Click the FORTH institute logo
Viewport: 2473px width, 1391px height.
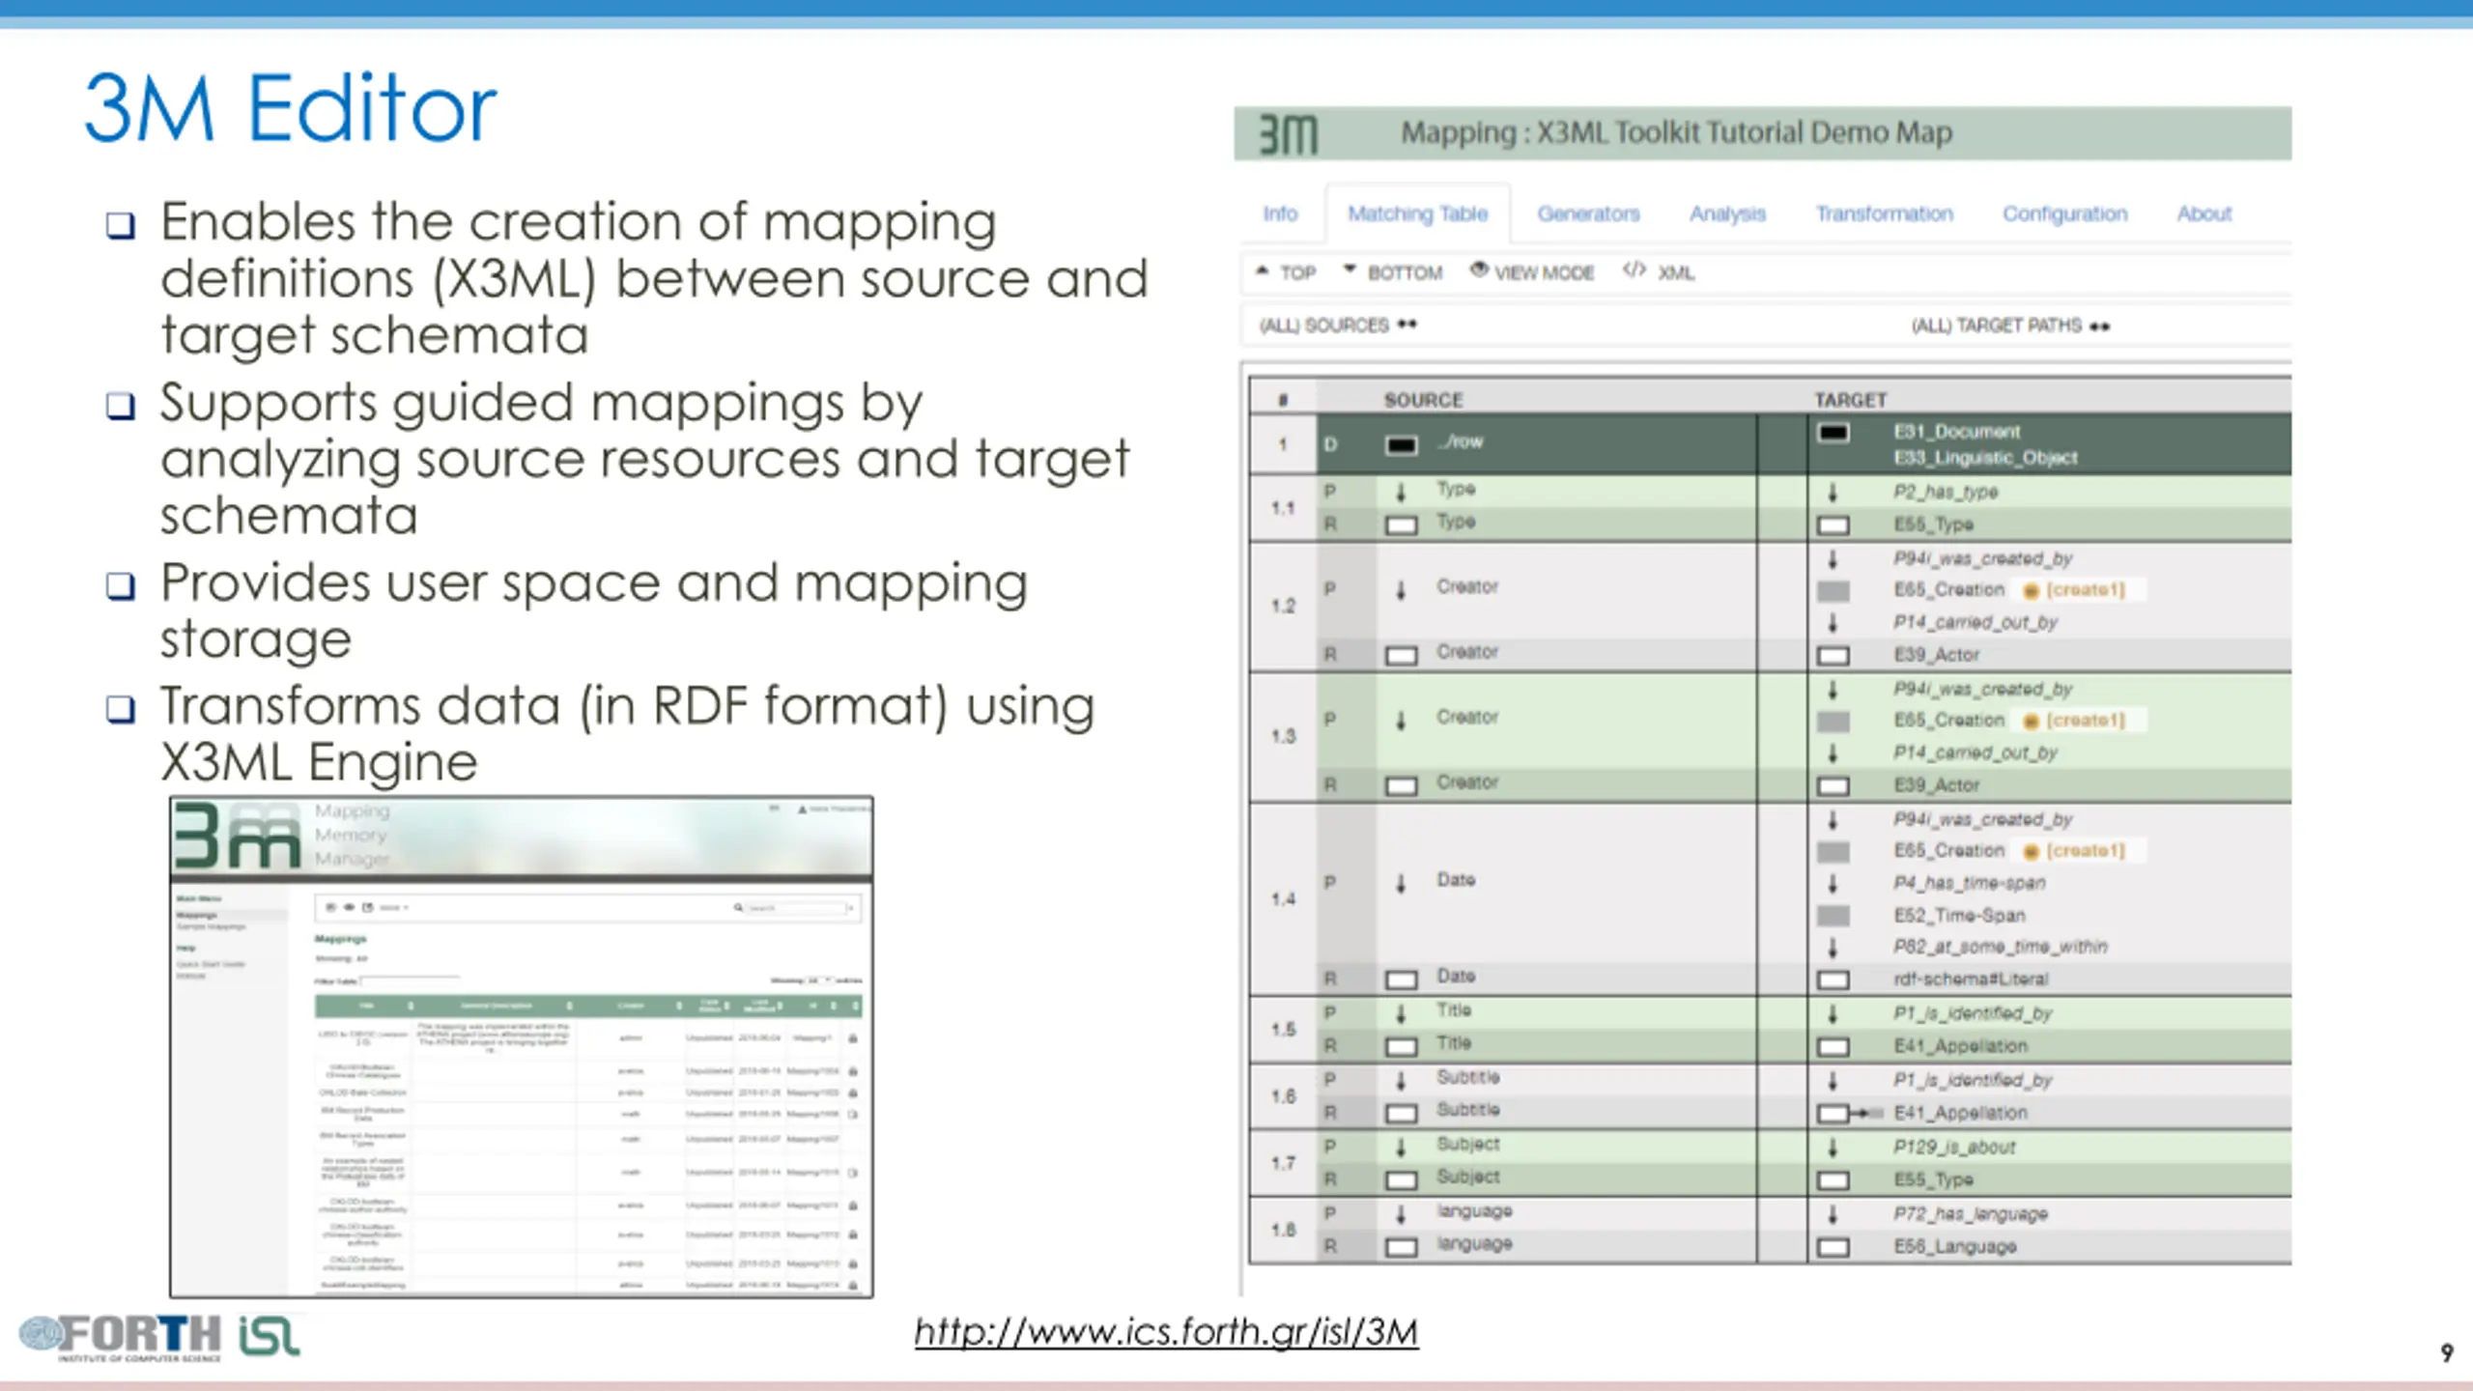[121, 1337]
